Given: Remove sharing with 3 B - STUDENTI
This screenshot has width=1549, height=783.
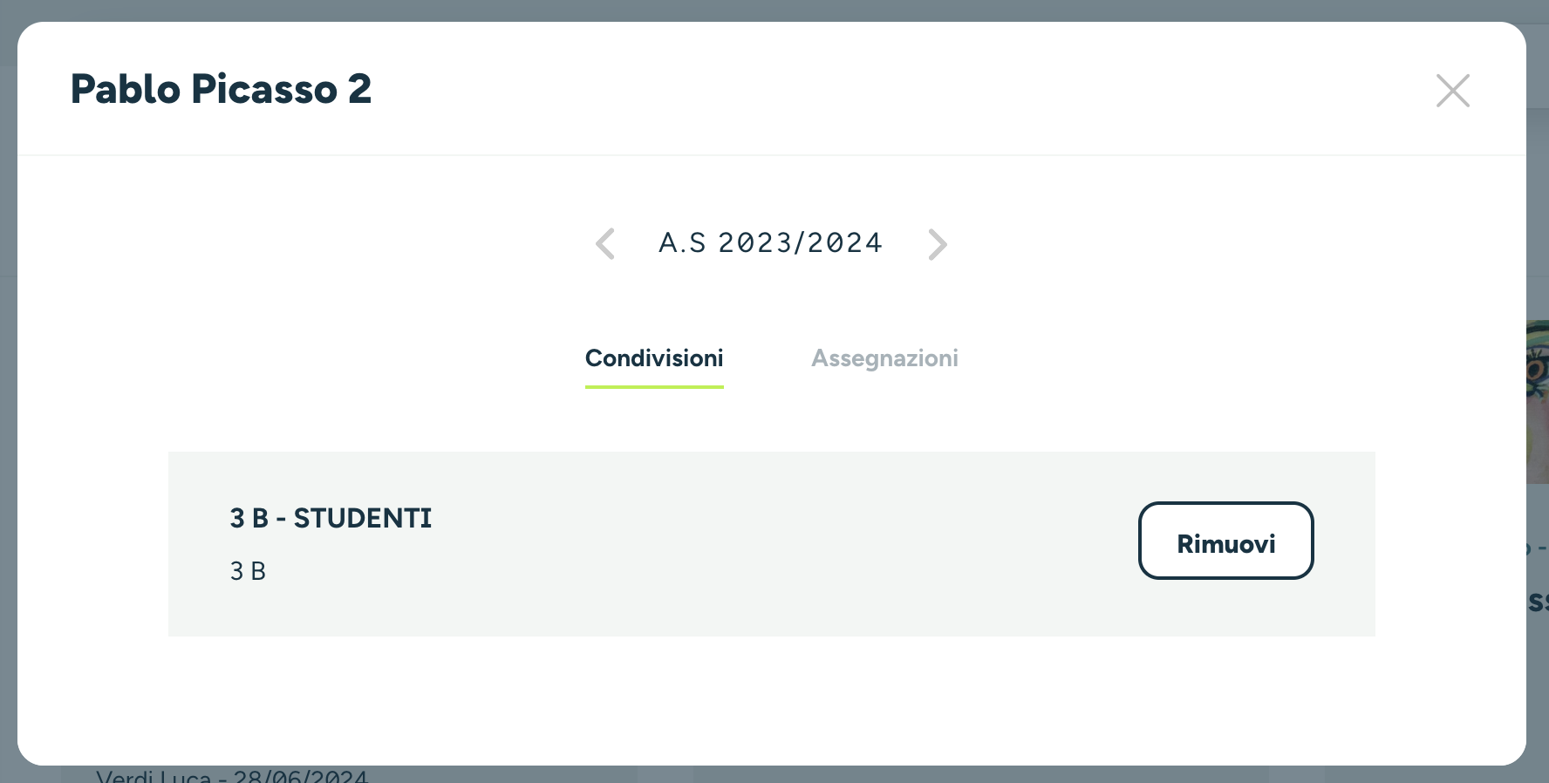Looking at the screenshot, I should pos(1225,541).
